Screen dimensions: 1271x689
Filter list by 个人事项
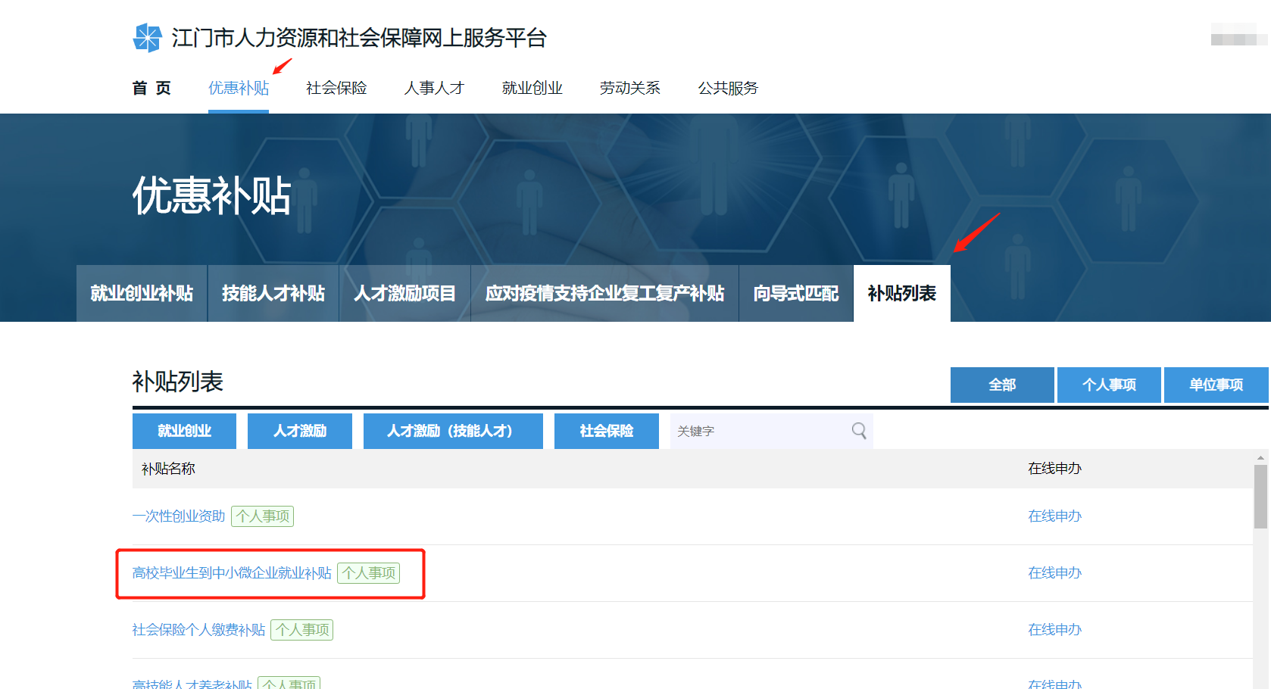coord(1109,385)
